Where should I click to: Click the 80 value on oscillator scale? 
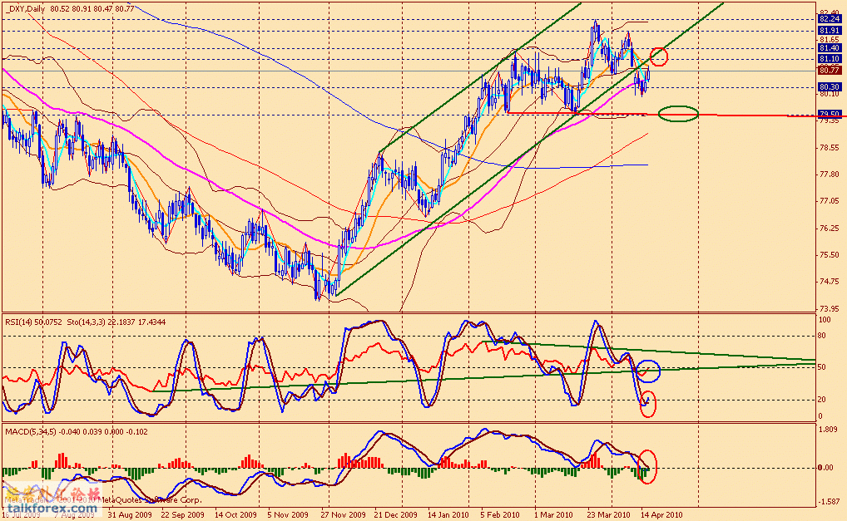click(822, 336)
